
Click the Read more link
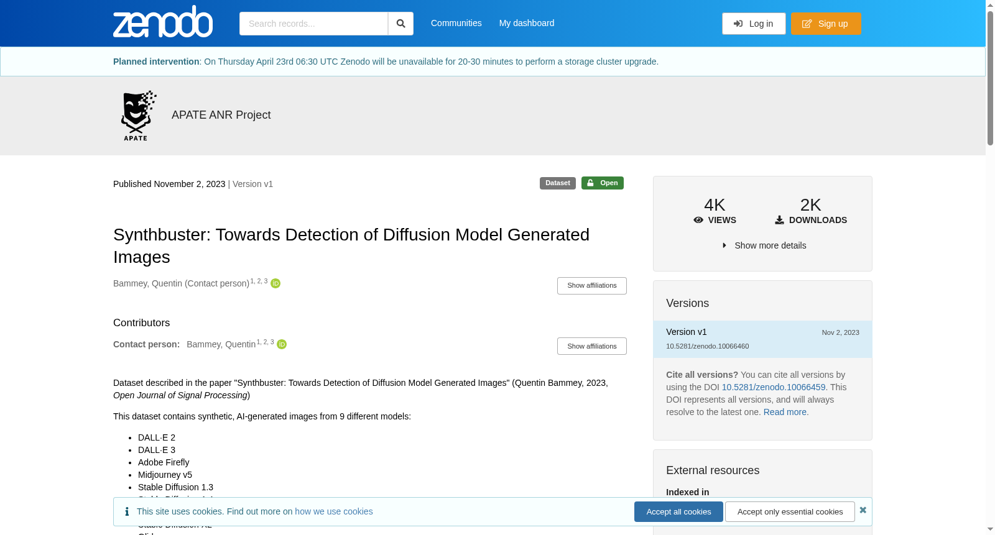point(785,412)
